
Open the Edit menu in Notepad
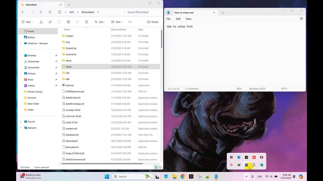pos(178,19)
